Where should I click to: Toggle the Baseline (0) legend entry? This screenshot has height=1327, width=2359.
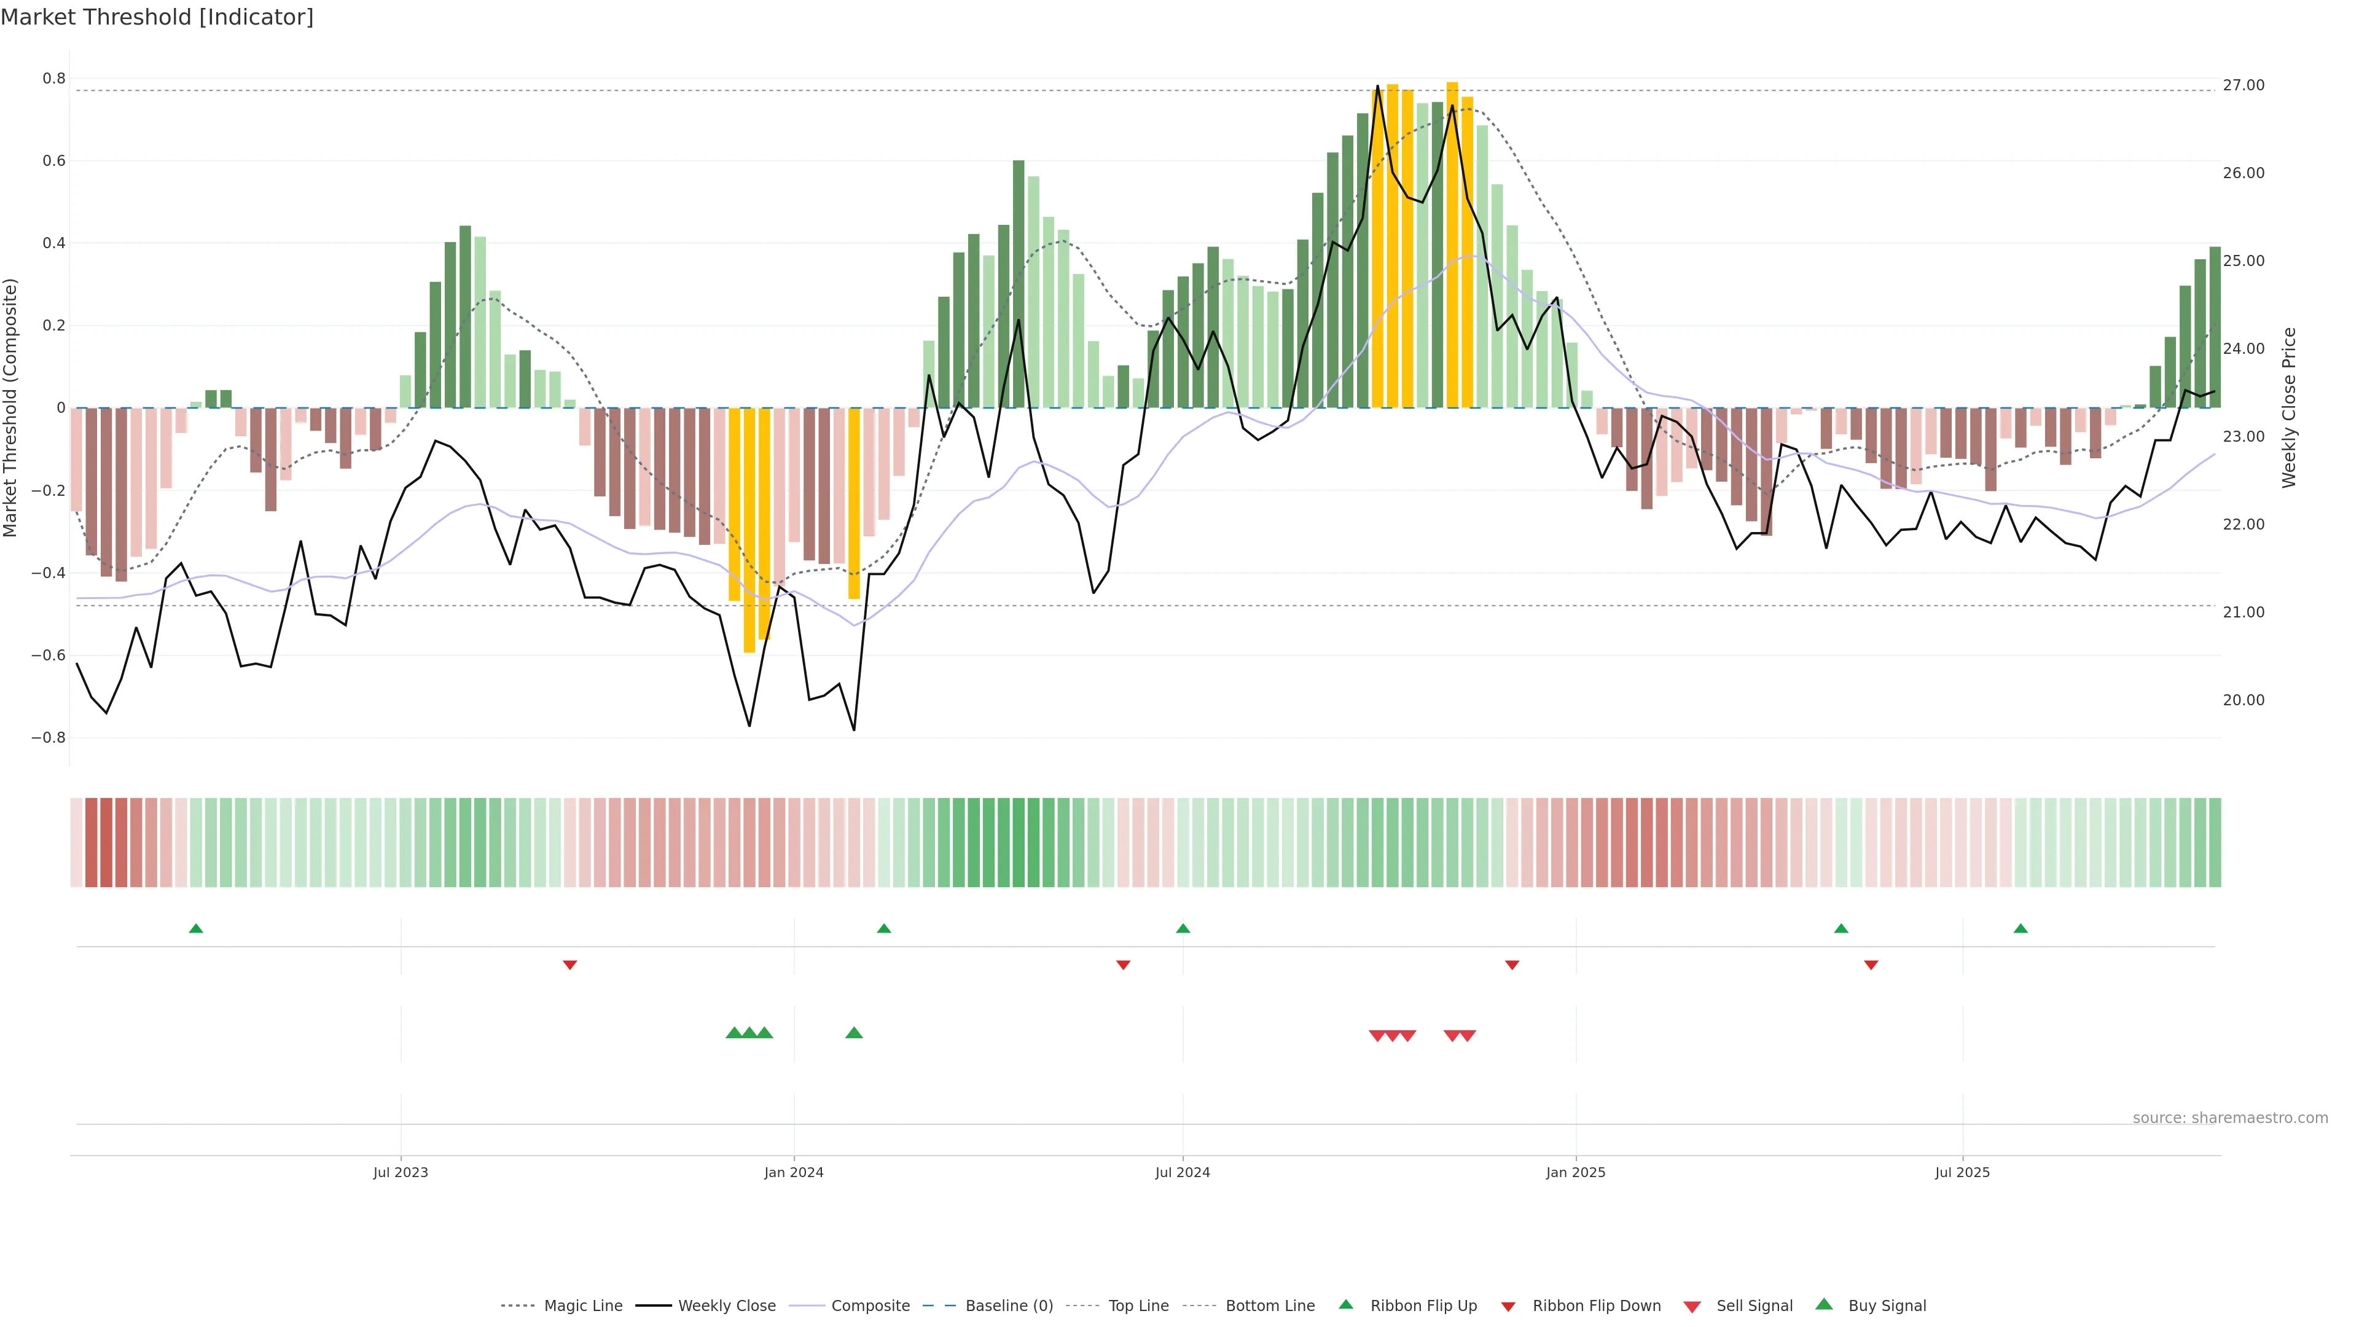[x=1009, y=1306]
